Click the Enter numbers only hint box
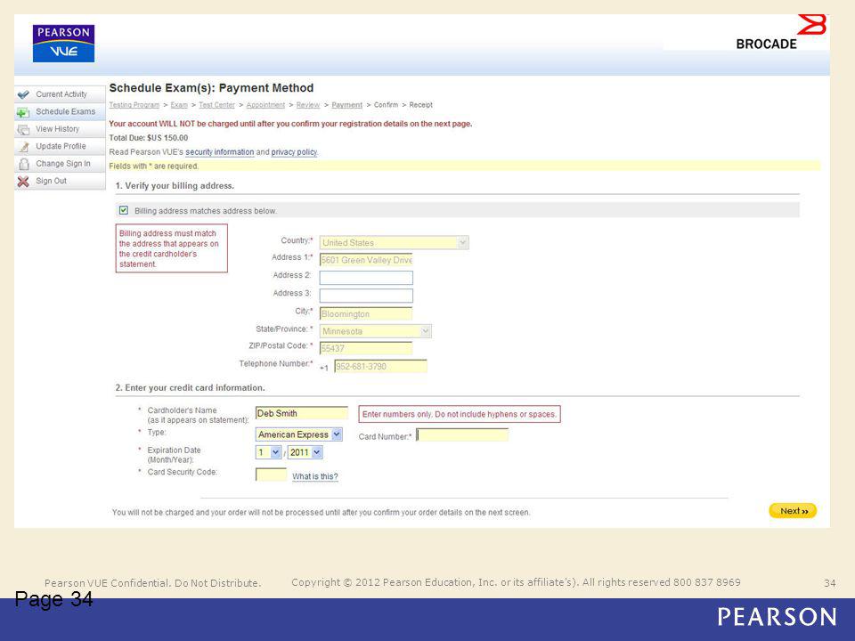The height and width of the screenshot is (641, 855). coord(460,414)
